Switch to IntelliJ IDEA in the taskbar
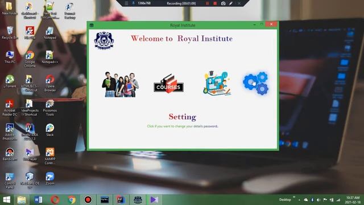The height and width of the screenshot is (205, 364). coord(121,200)
